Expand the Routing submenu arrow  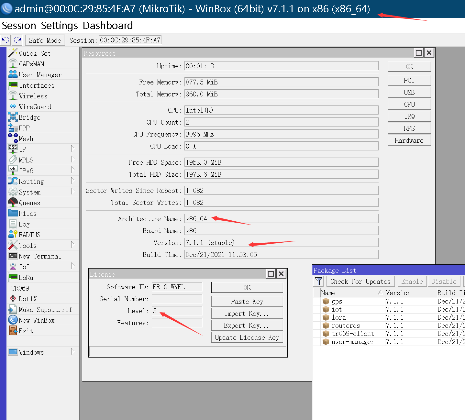tap(73, 181)
